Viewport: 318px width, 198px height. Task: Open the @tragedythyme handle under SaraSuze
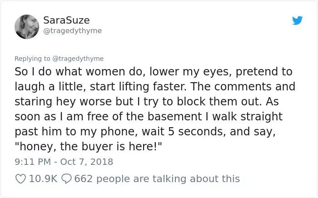click(73, 31)
